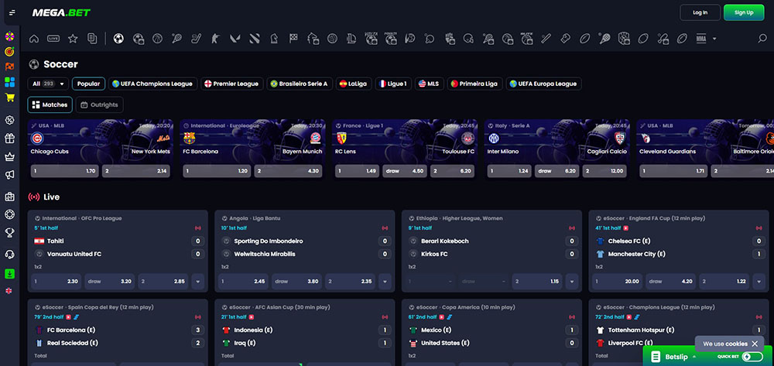Image resolution: width=774 pixels, height=366 pixels.
Task: Bet on Cagliari Calcio at 12.00
Action: pos(604,171)
